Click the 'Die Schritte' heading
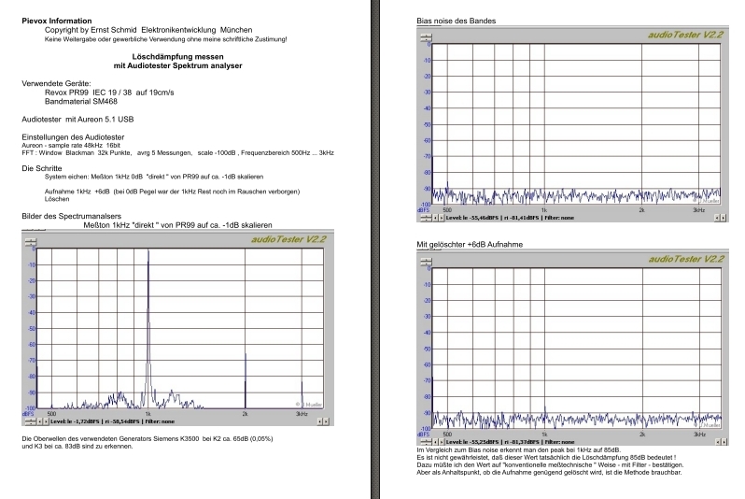The image size is (745, 499). 42,168
